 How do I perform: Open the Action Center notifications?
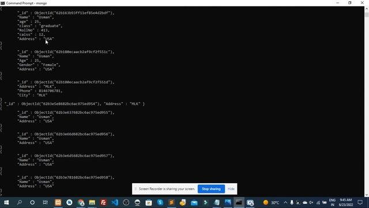point(360,202)
